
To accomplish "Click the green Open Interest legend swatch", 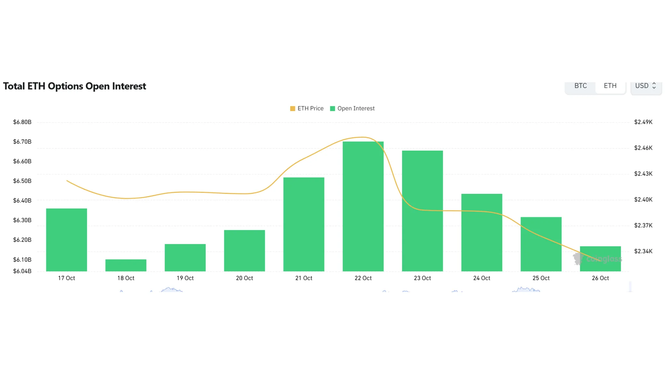I will point(332,108).
